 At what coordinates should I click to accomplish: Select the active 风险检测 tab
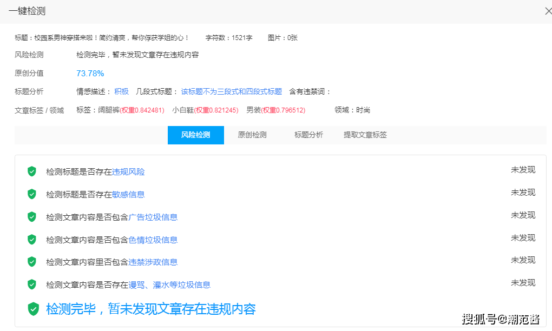pyautogui.click(x=195, y=135)
